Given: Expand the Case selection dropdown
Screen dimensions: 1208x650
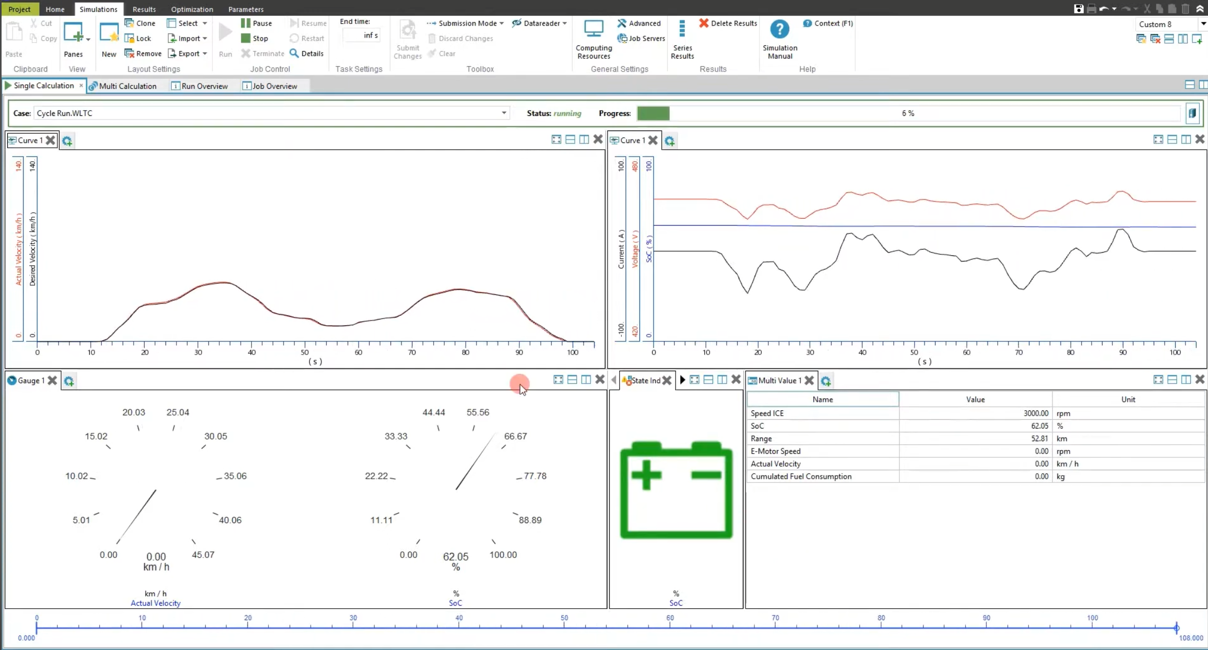Looking at the screenshot, I should (x=504, y=113).
